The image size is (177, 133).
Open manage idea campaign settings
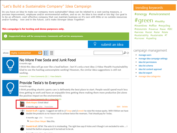153,58
